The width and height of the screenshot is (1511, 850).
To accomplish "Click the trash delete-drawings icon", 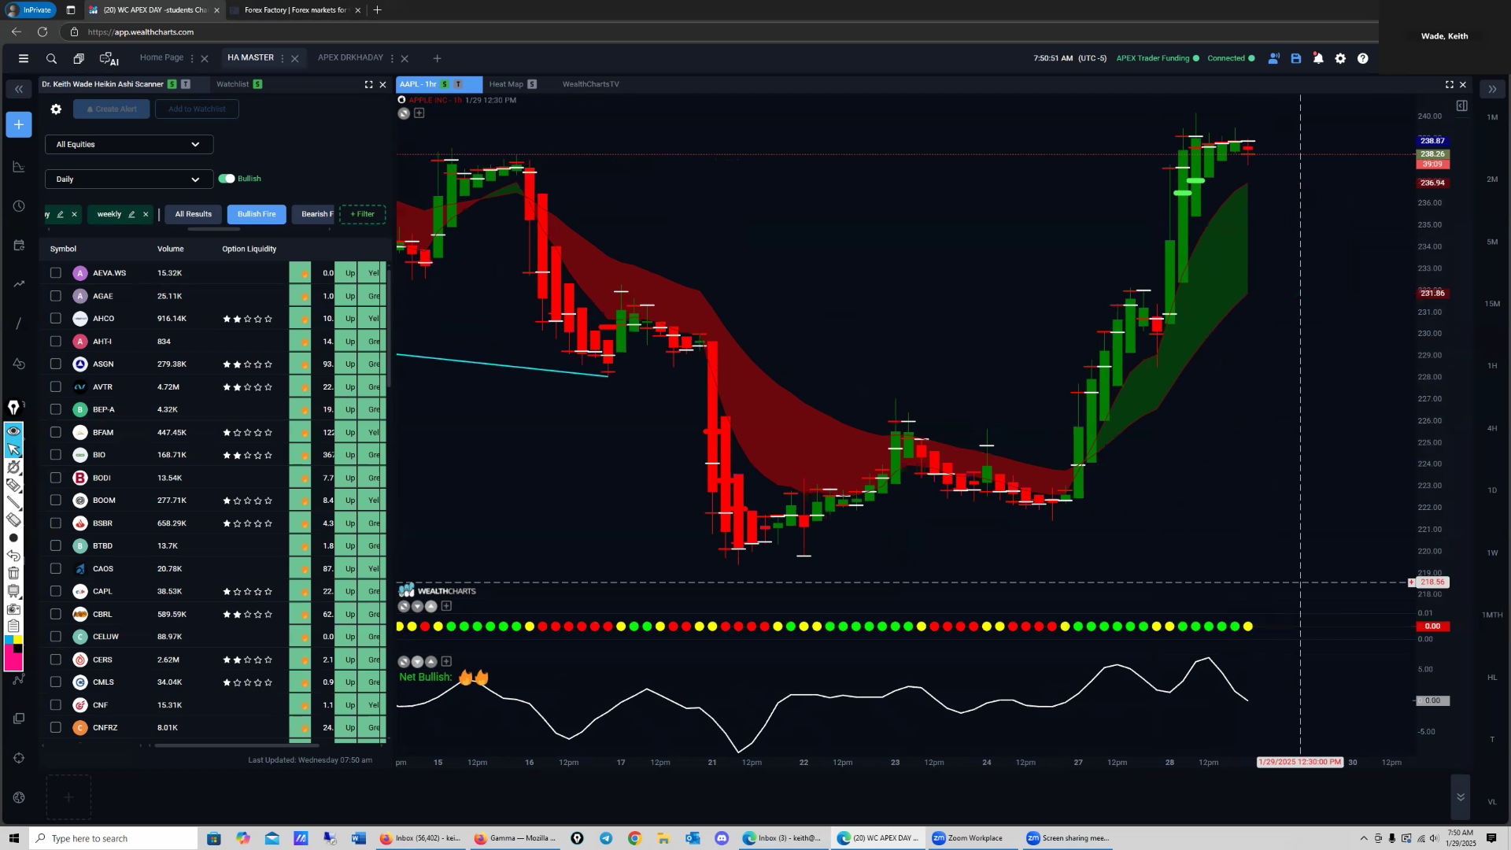I will pos(13,573).
